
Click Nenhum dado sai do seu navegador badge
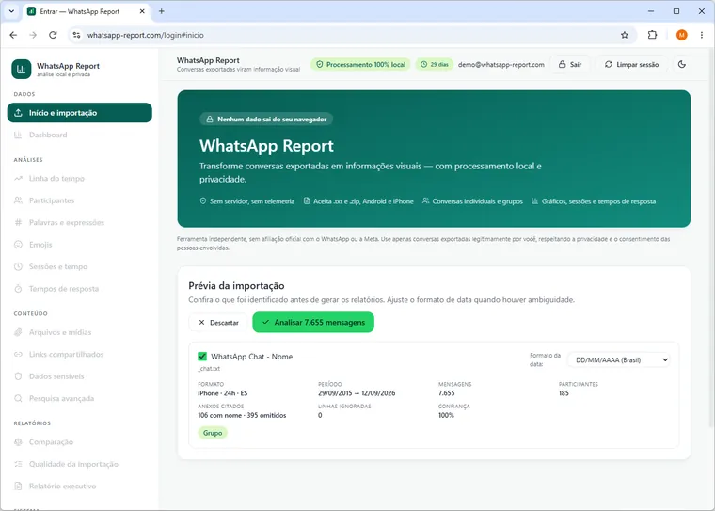click(266, 120)
